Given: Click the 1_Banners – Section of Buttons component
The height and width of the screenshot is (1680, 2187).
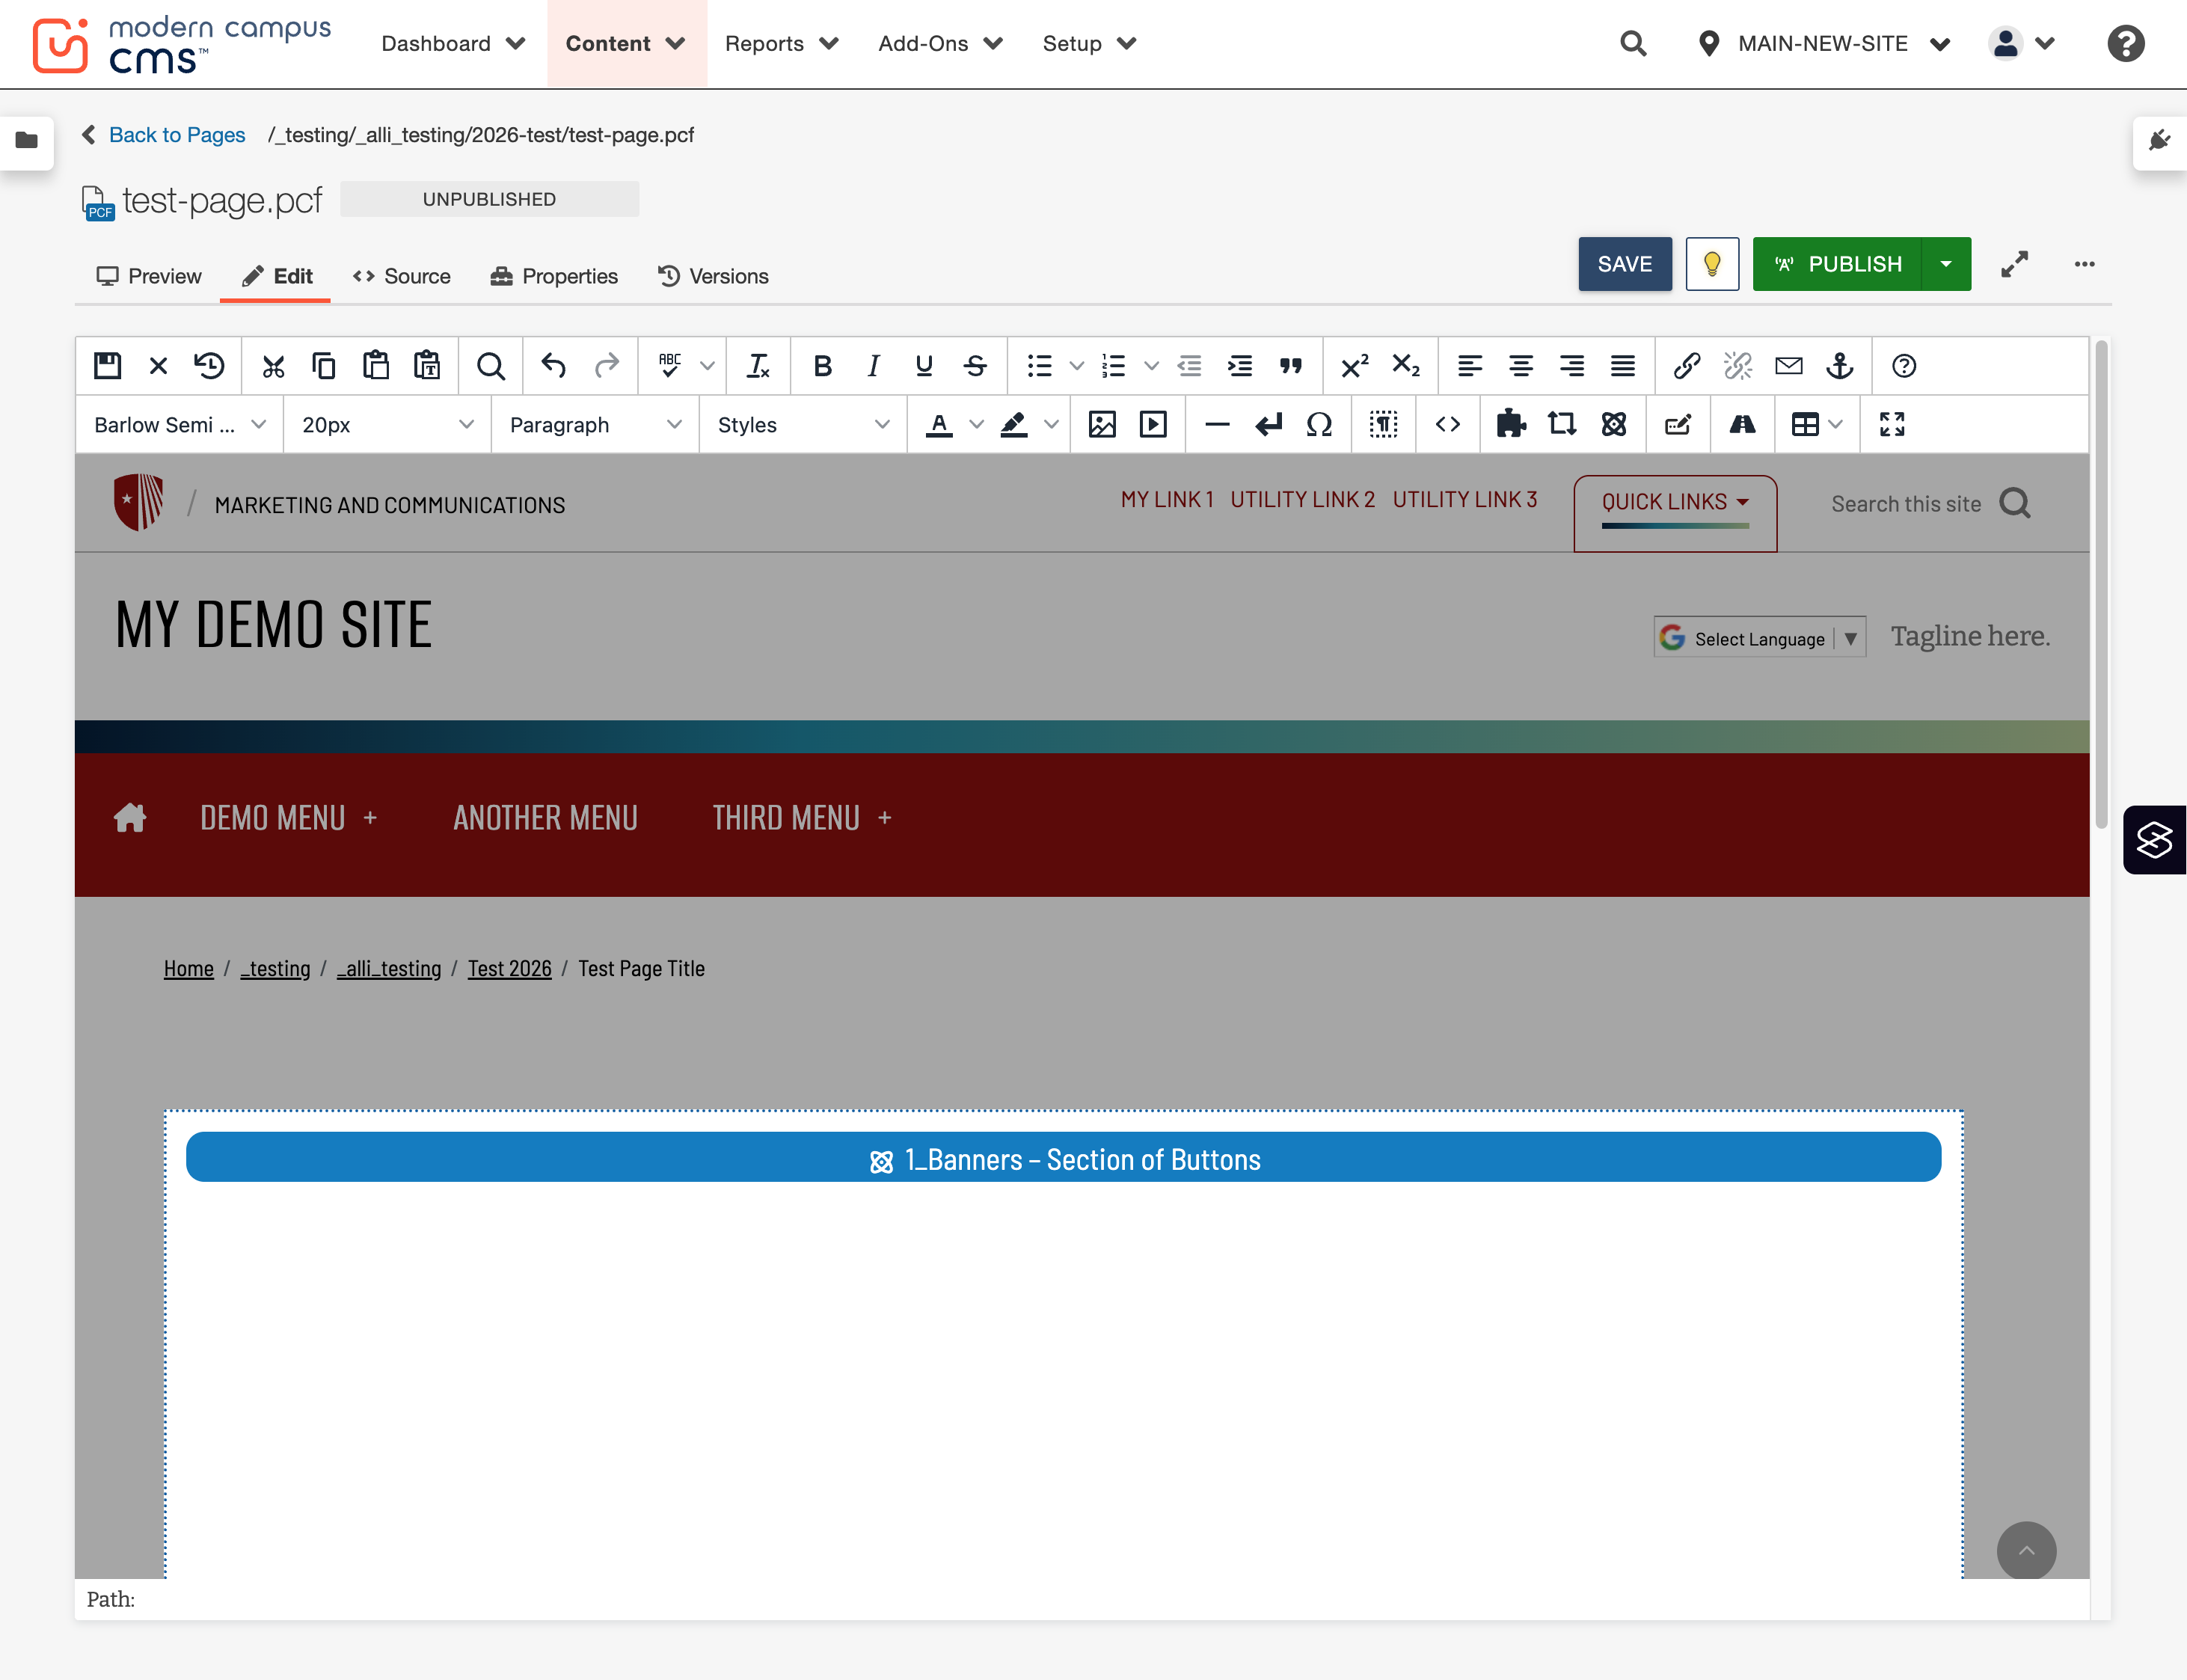Looking at the screenshot, I should point(1063,1158).
